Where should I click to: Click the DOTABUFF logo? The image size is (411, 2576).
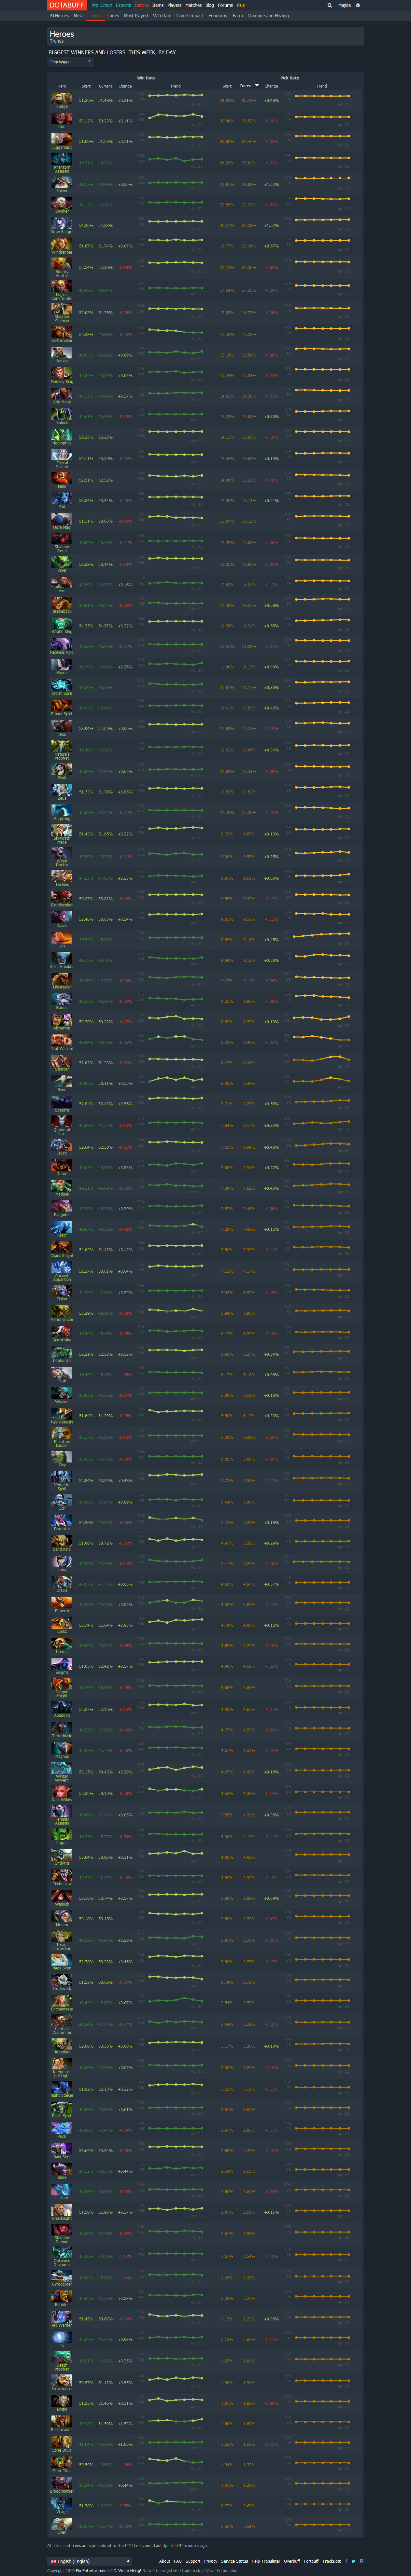67,5
